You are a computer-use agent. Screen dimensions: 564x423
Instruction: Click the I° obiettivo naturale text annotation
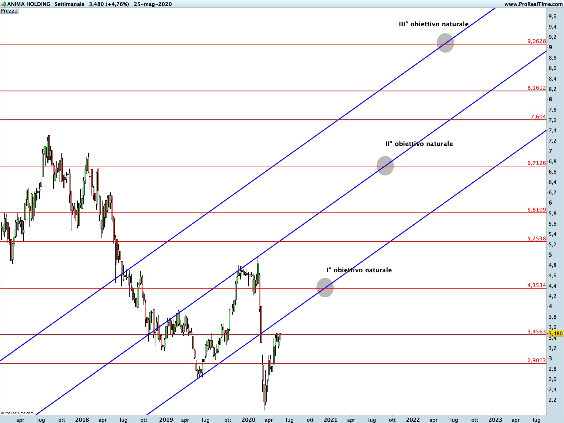point(359,270)
